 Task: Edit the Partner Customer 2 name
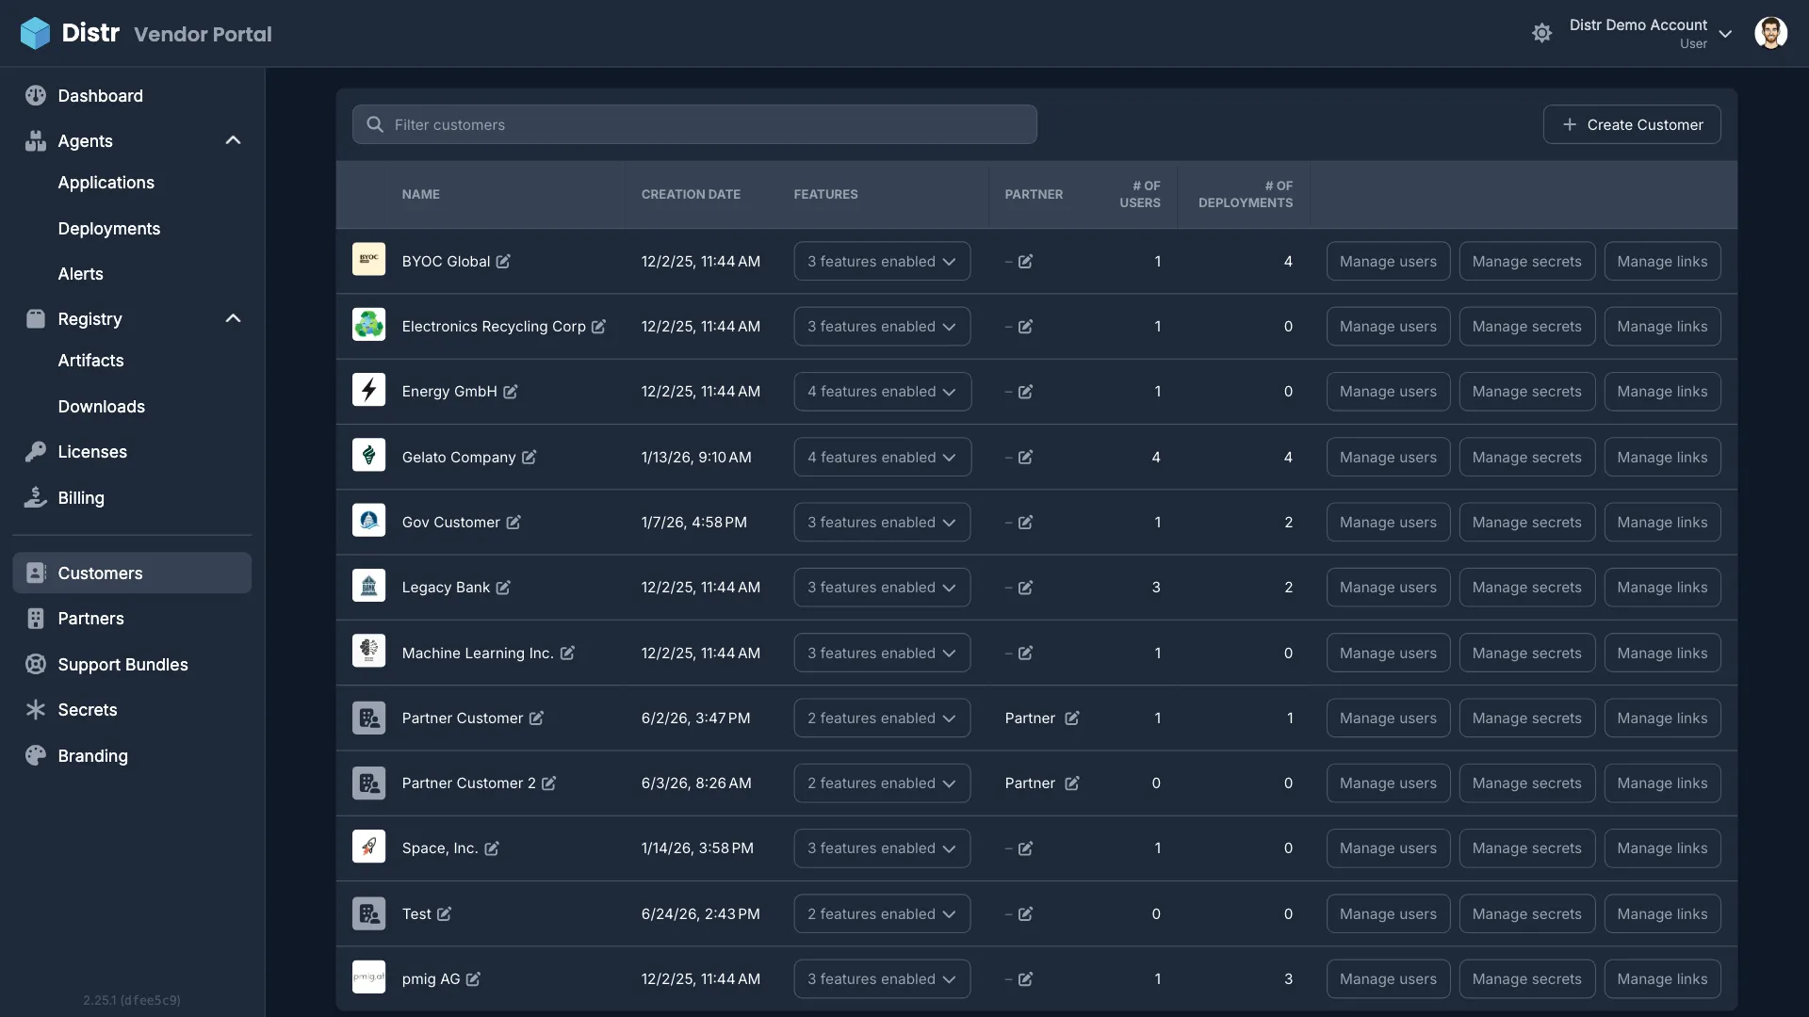point(549,783)
